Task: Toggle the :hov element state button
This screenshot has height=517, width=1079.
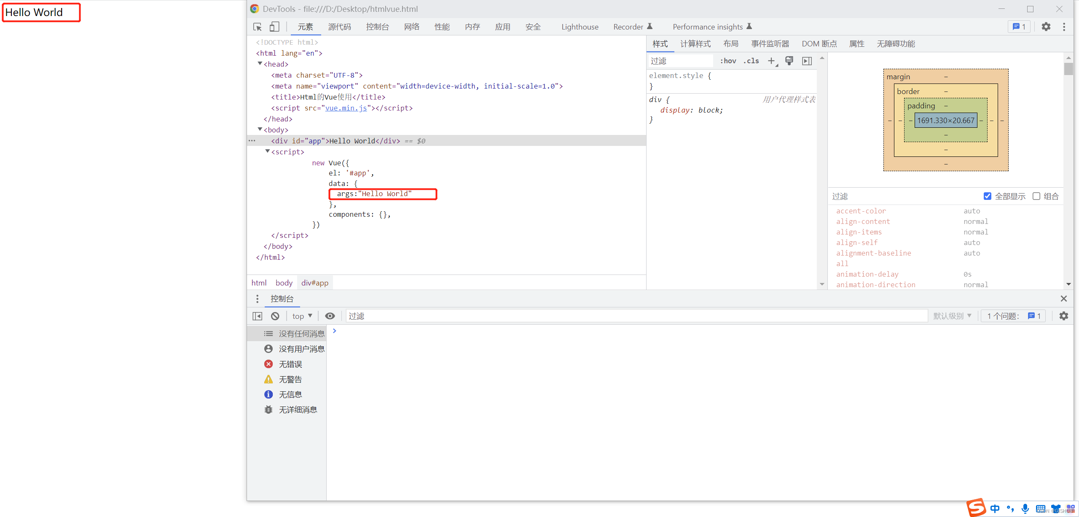Action: (728, 61)
